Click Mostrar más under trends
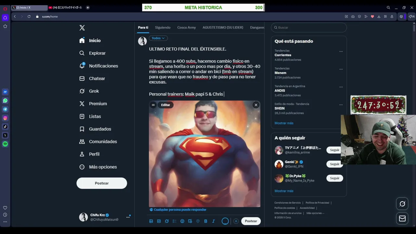 point(284,123)
